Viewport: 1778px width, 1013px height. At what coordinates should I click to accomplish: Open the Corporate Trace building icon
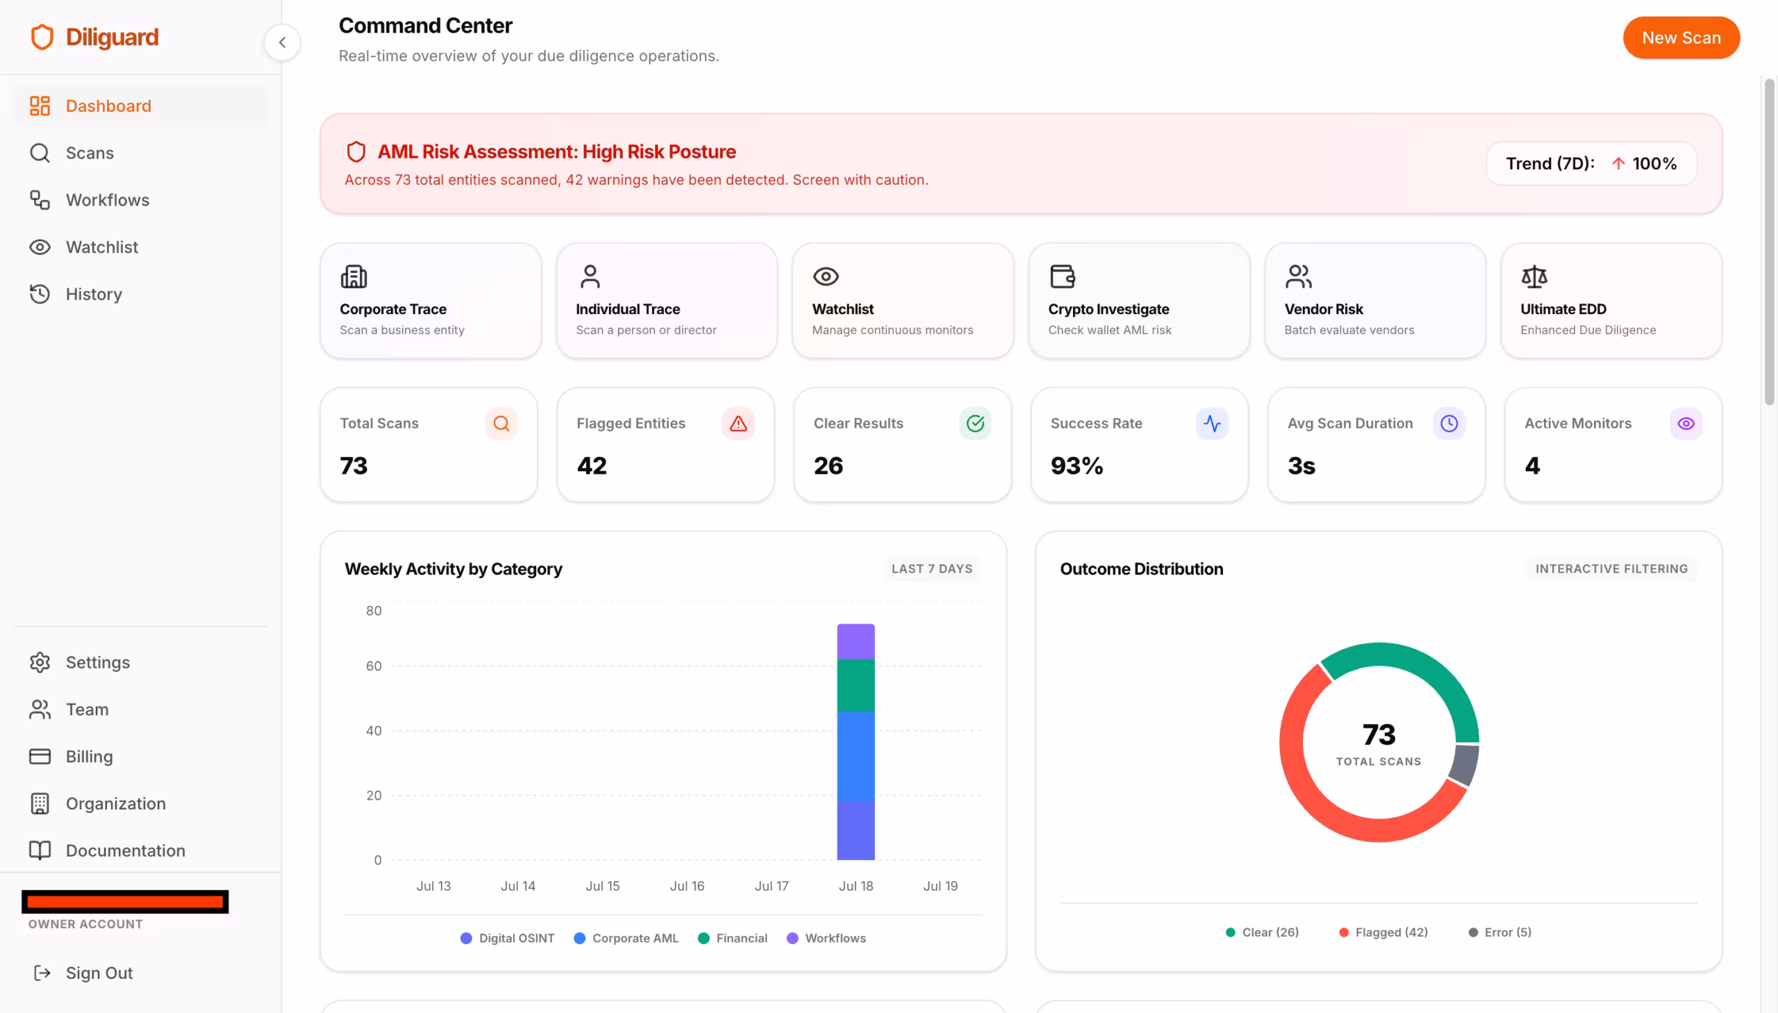(354, 277)
